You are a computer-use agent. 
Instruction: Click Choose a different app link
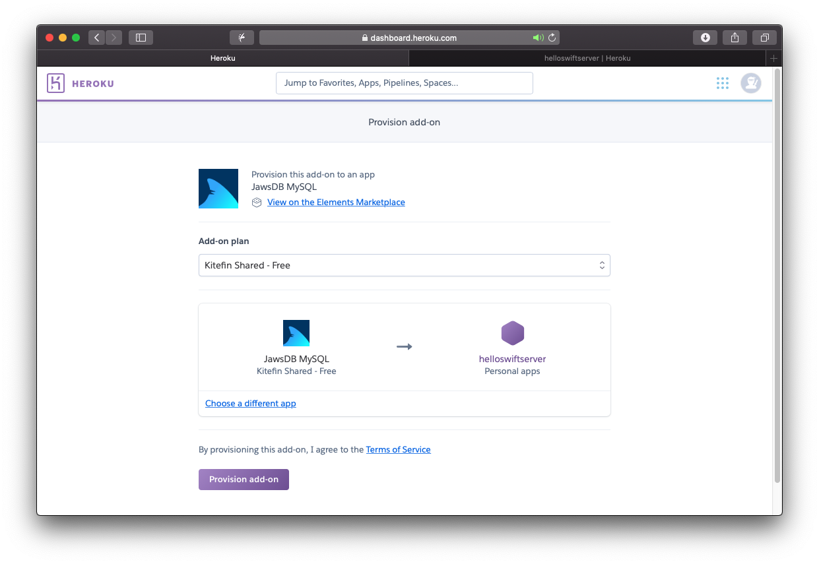[251, 404]
